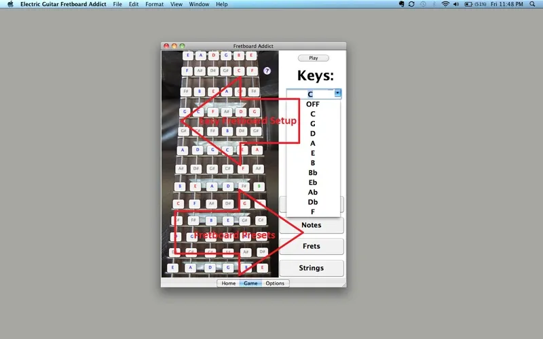Click the circular sync arrows status icon
The height and width of the screenshot is (339, 543).
411,4
